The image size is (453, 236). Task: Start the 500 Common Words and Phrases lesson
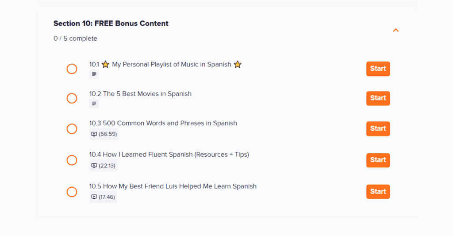coord(378,128)
